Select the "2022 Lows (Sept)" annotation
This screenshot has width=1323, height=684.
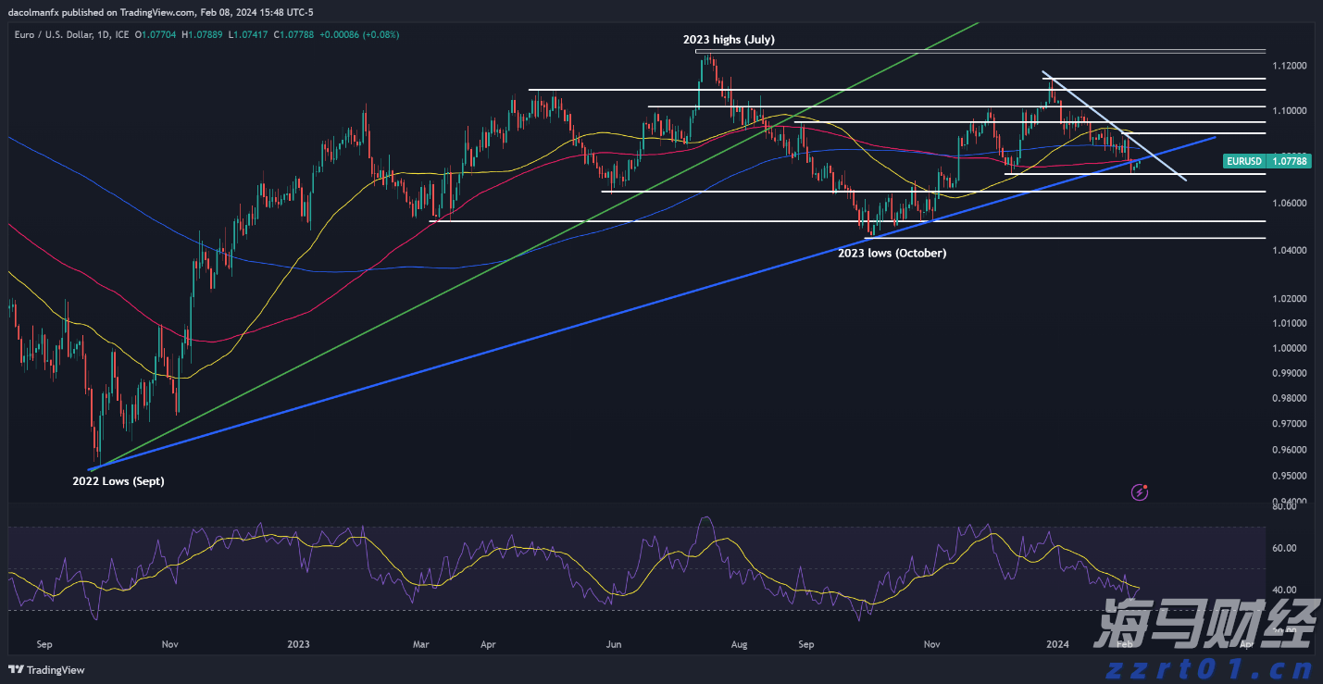(x=118, y=481)
